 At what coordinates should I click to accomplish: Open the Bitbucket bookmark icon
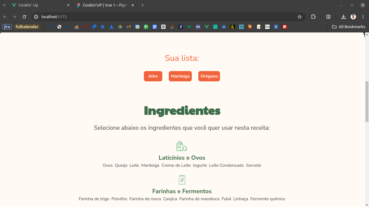103,27
